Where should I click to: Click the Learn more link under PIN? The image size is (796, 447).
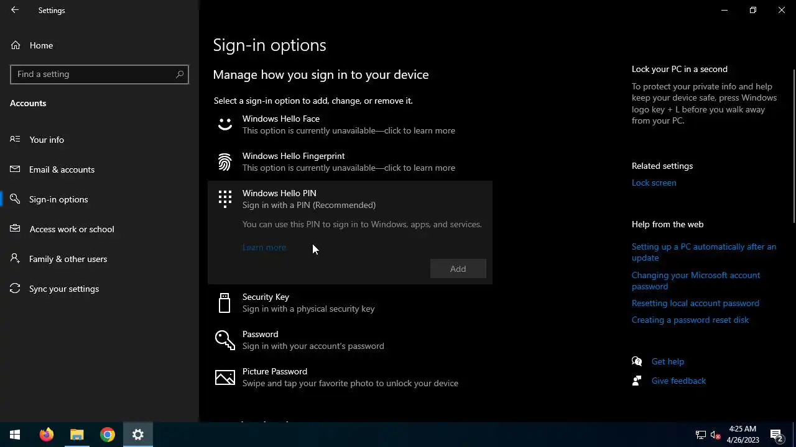264,247
